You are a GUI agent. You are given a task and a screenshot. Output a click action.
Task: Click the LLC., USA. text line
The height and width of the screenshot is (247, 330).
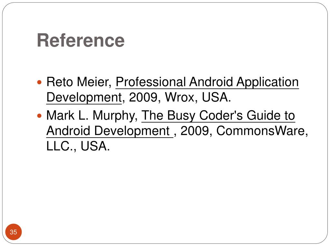click(x=78, y=146)
